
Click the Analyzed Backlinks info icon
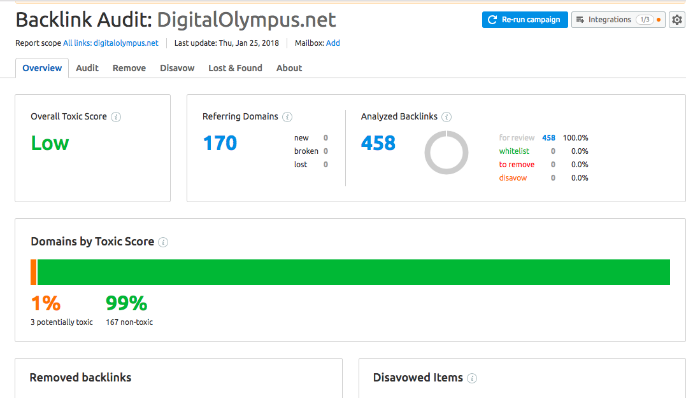[447, 117]
